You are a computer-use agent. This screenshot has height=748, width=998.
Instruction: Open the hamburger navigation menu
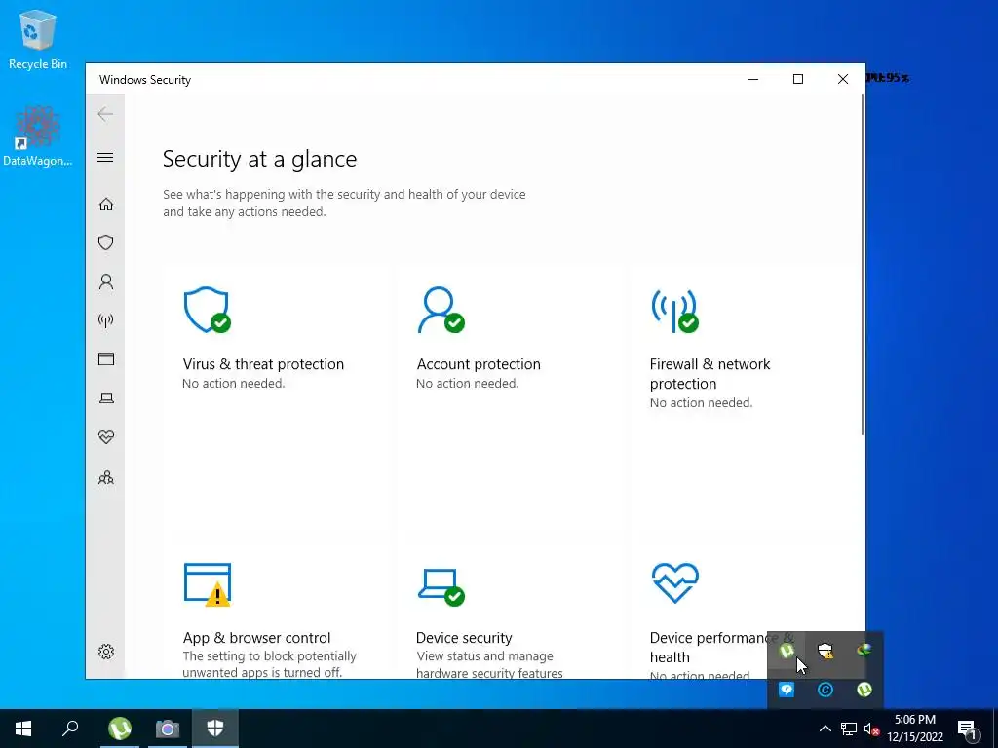click(x=105, y=157)
